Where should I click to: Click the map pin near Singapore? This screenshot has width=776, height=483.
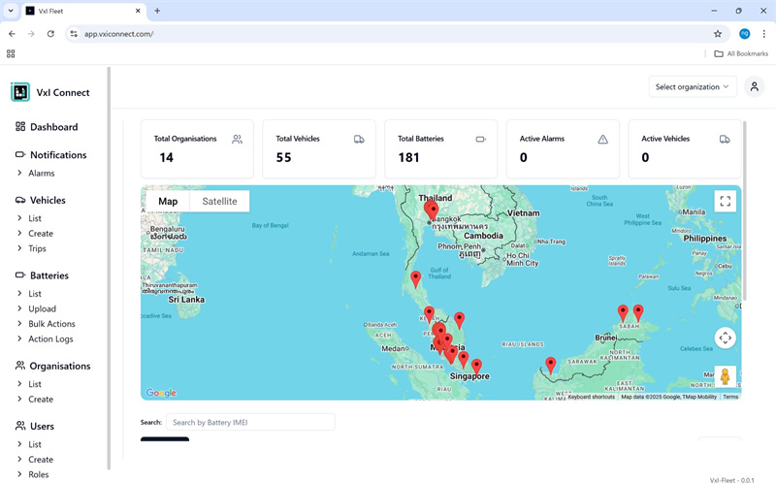(476, 367)
